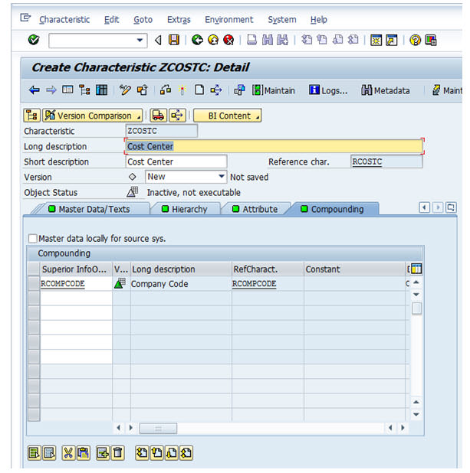Click the table horizontal scrollbar thumb
Image resolution: width=470 pixels, height=473 pixels.
pyautogui.click(x=157, y=428)
